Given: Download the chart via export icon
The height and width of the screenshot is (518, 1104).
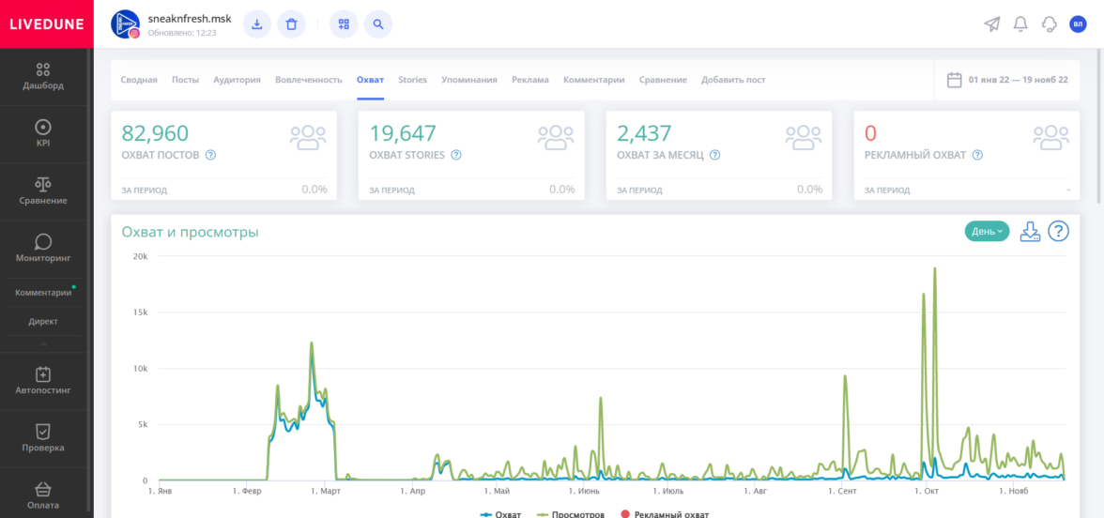Looking at the screenshot, I should pyautogui.click(x=1030, y=231).
